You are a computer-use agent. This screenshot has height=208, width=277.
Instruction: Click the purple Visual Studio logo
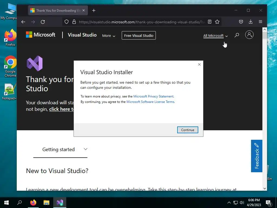(35, 63)
